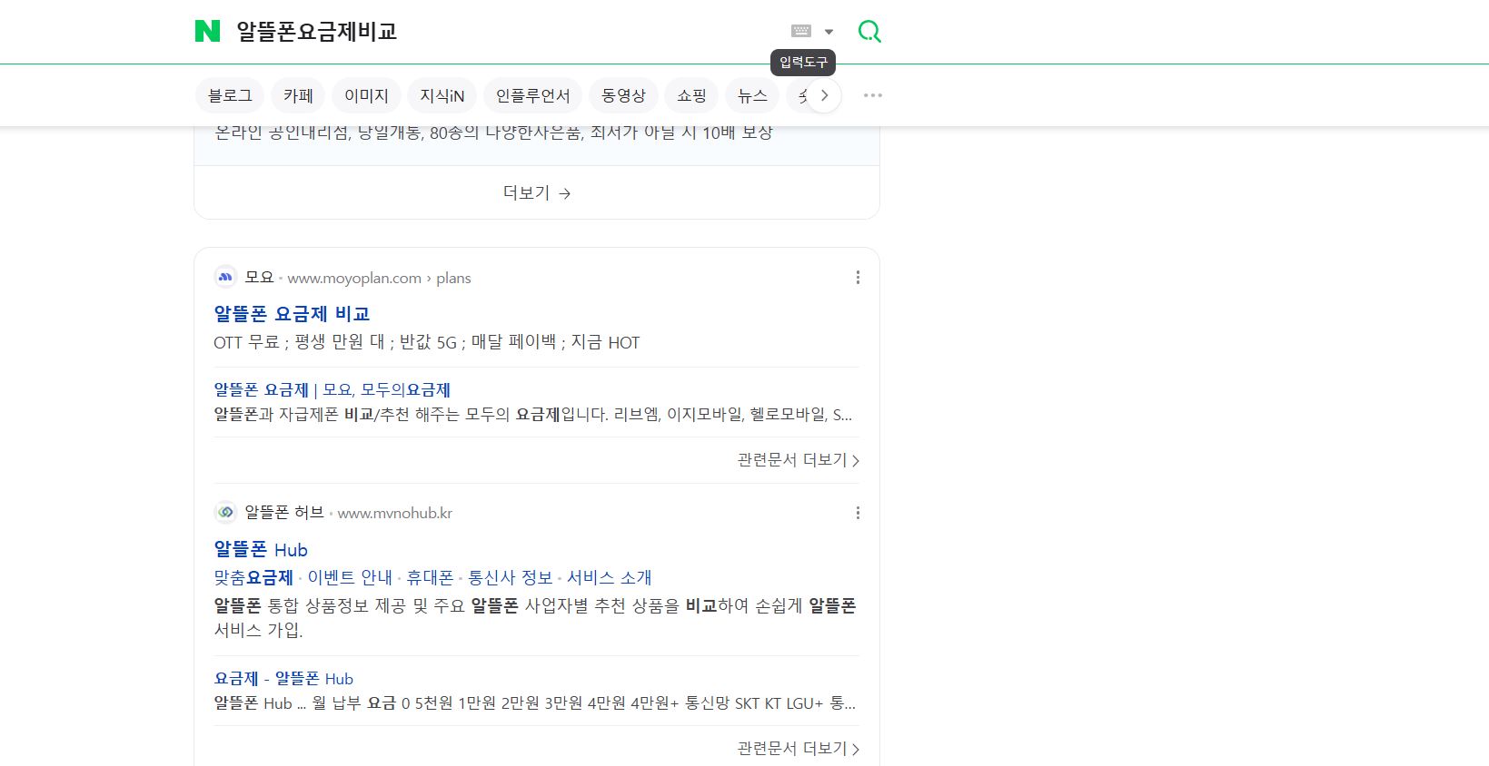Viewport: 1489px width, 766px height.
Task: Click the green Naver N logo
Action: point(207,32)
